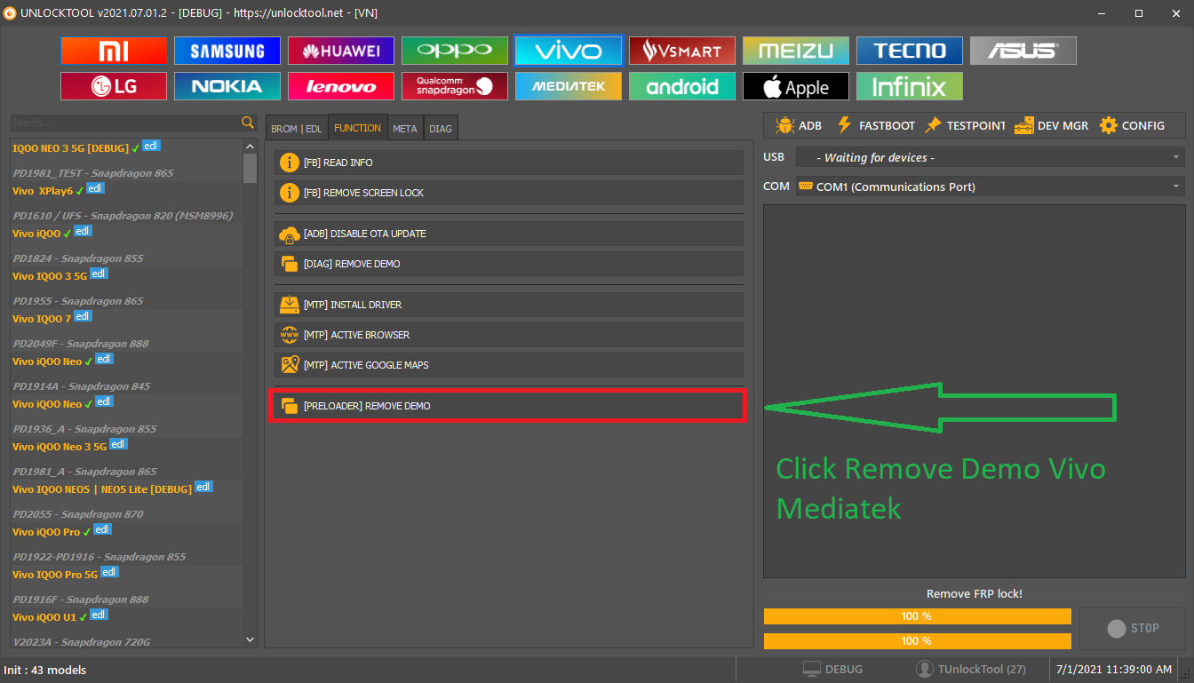Open the COM port dropdown
Image resolution: width=1194 pixels, height=683 pixels.
[991, 187]
